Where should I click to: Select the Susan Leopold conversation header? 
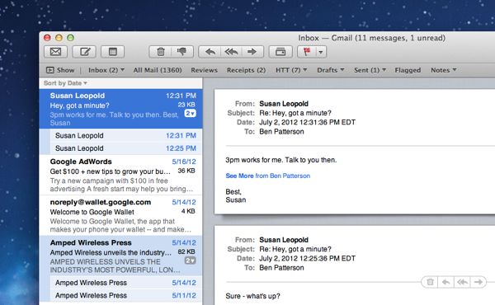click(121, 109)
